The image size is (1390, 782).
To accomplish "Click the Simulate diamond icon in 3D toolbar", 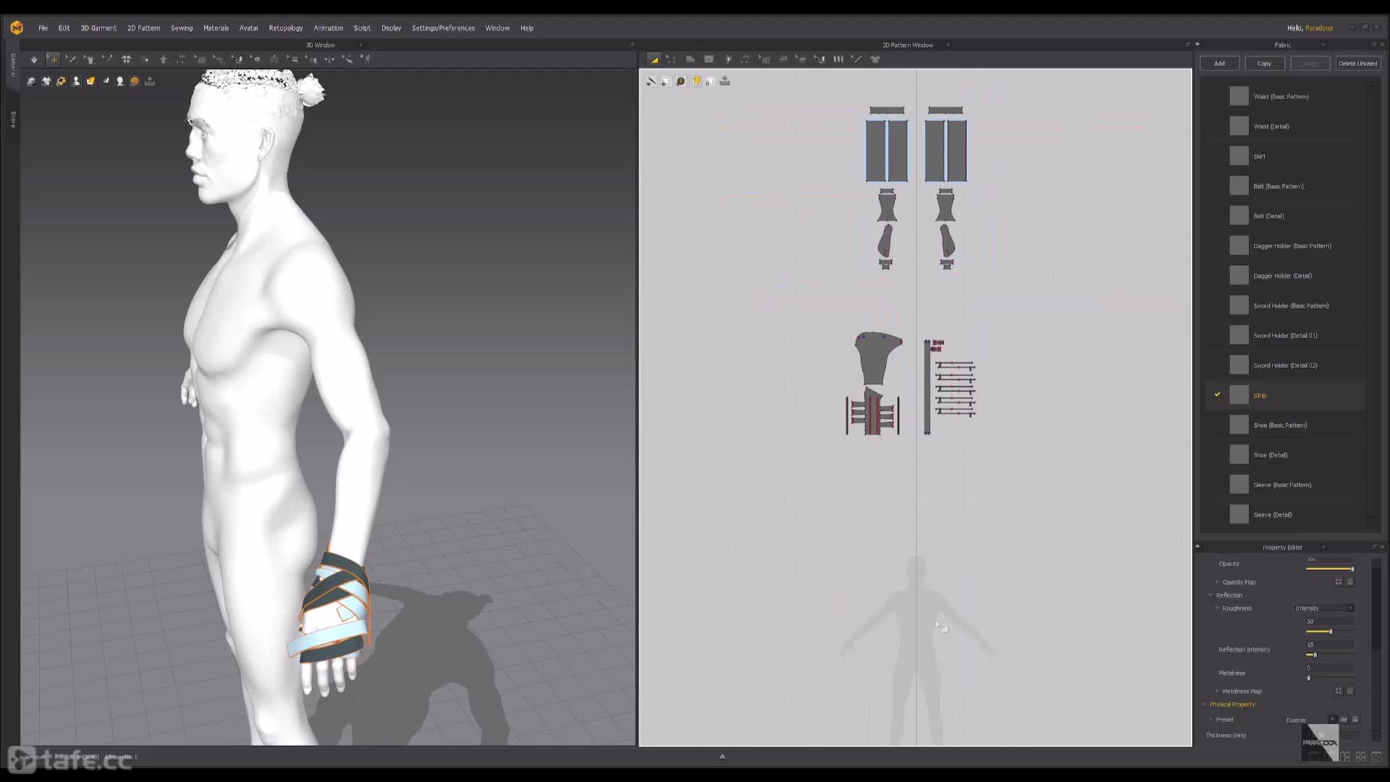I will (33, 59).
